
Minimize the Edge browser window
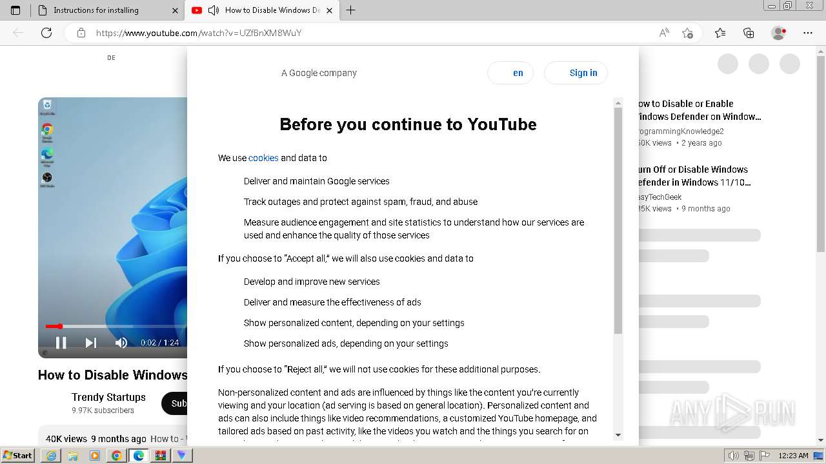coord(771,6)
